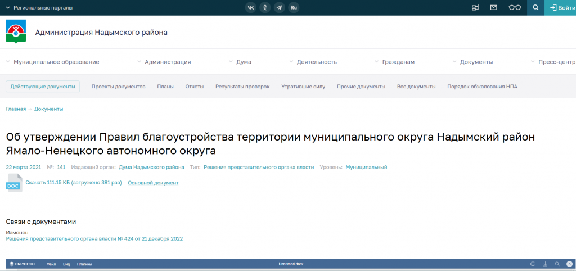The image size is (576, 271).
Task: Switch to Проекты документов tab
Action: click(x=118, y=87)
